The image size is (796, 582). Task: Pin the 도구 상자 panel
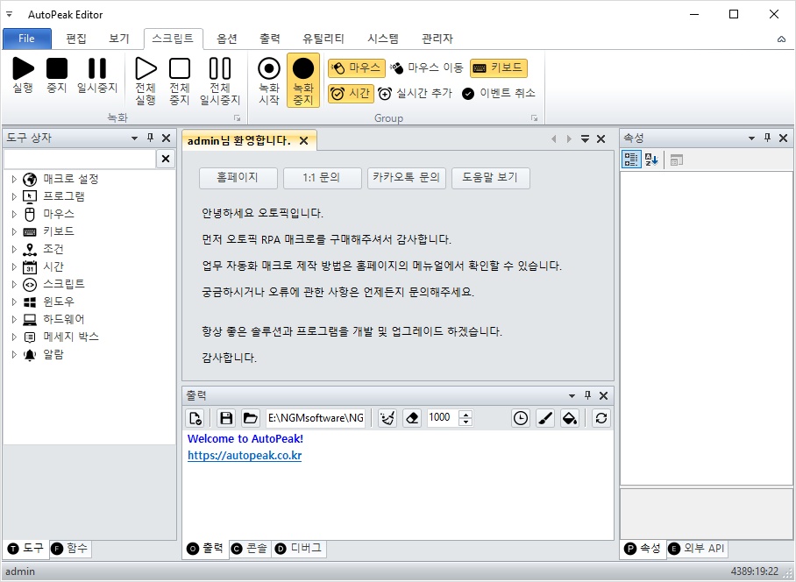(150, 138)
